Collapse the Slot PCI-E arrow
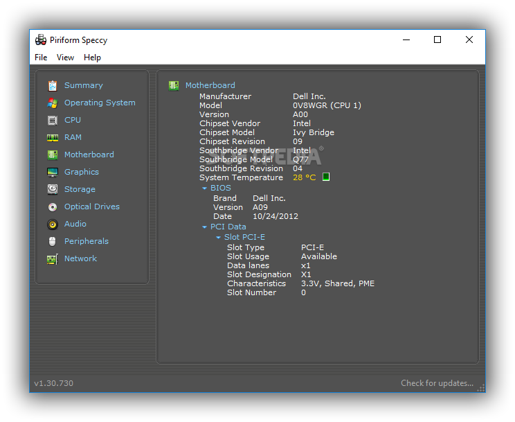 (218, 238)
